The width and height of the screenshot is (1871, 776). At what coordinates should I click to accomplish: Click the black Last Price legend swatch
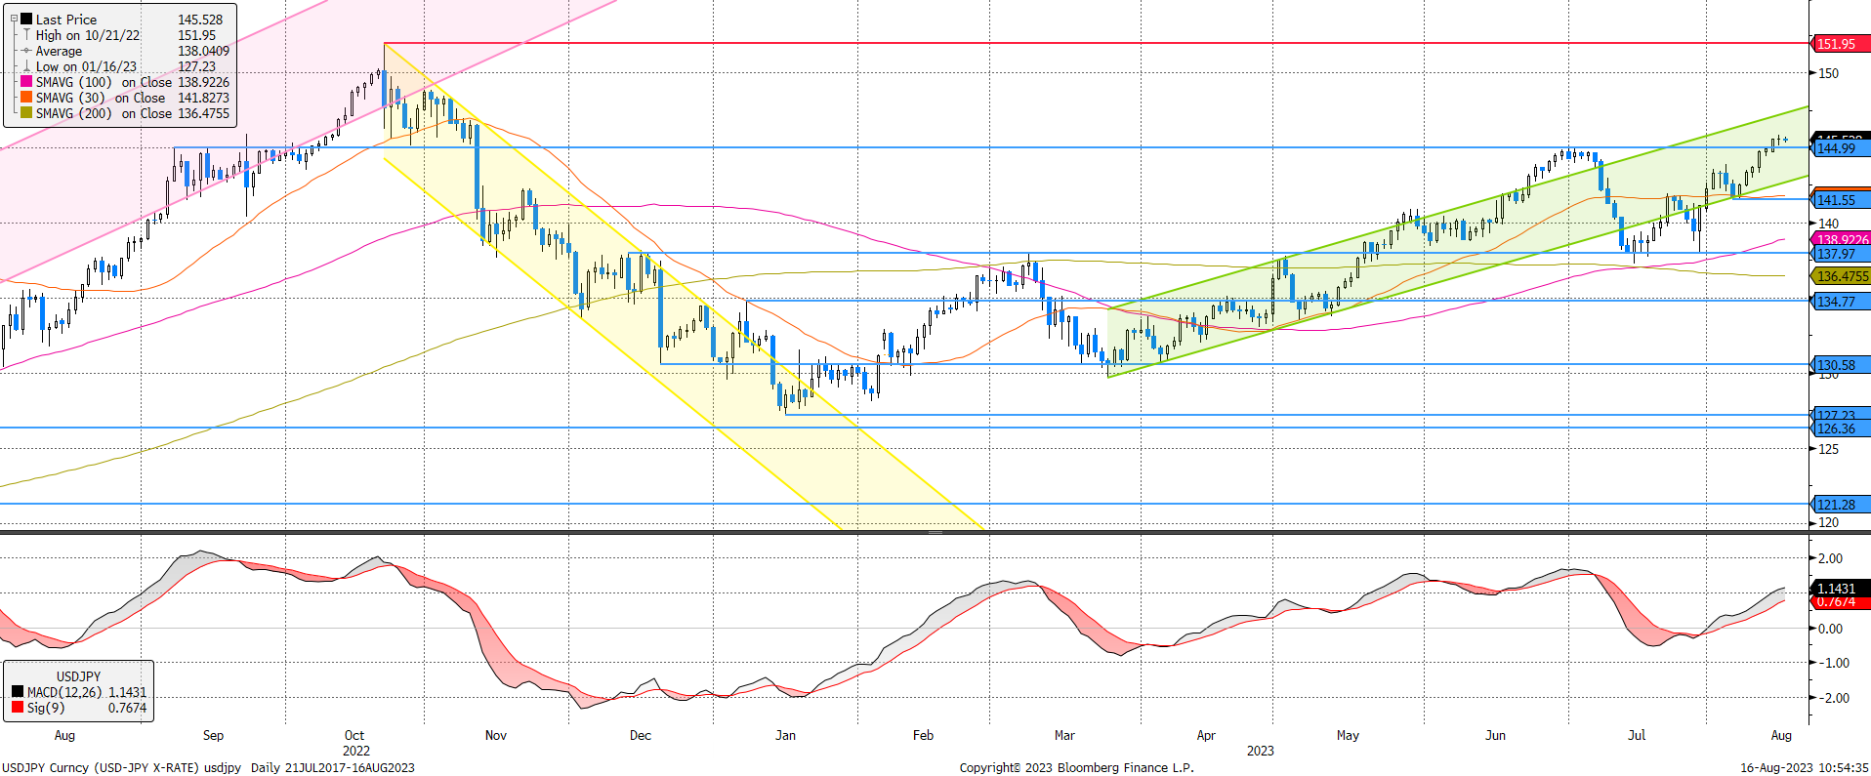click(x=26, y=20)
